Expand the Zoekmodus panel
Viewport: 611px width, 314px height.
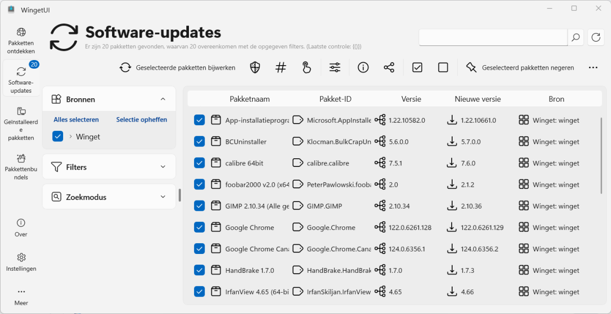click(x=163, y=197)
